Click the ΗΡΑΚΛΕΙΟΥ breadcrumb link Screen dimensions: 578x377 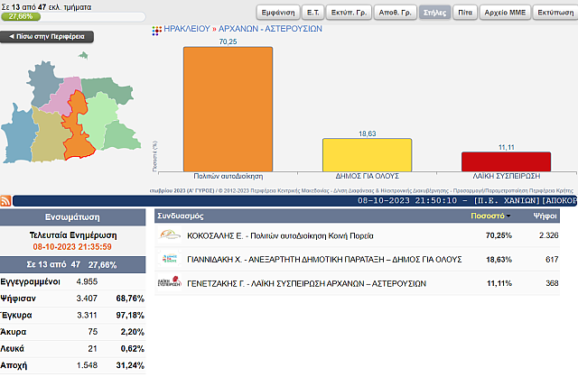pos(186,29)
